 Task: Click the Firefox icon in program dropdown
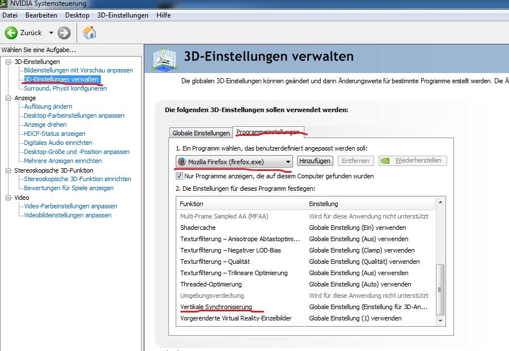click(182, 161)
